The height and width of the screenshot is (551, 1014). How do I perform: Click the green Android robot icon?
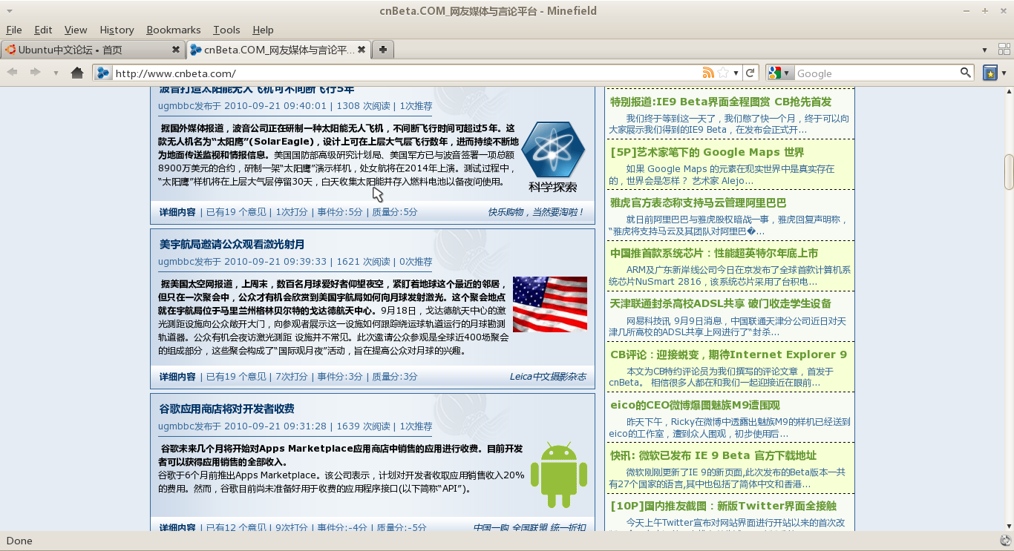[x=559, y=475]
